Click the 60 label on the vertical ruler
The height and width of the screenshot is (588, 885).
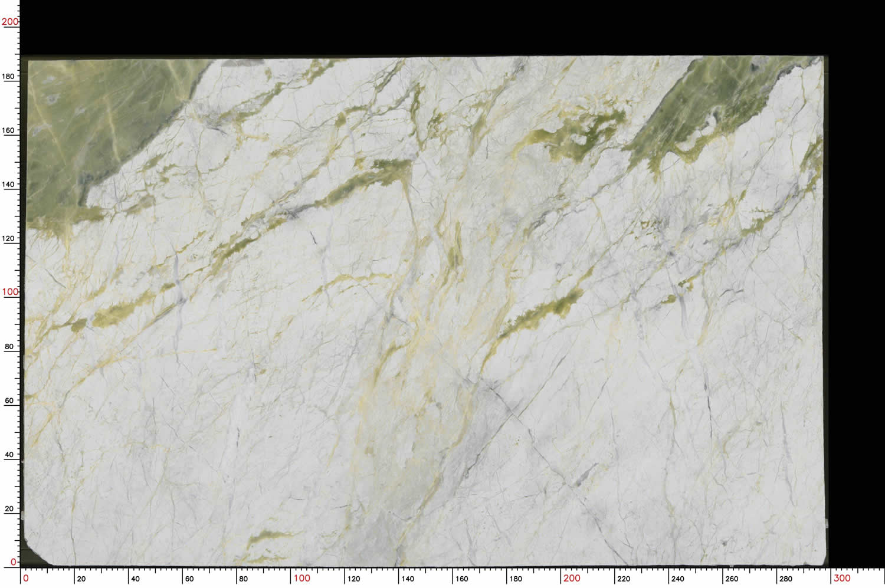pos(9,400)
